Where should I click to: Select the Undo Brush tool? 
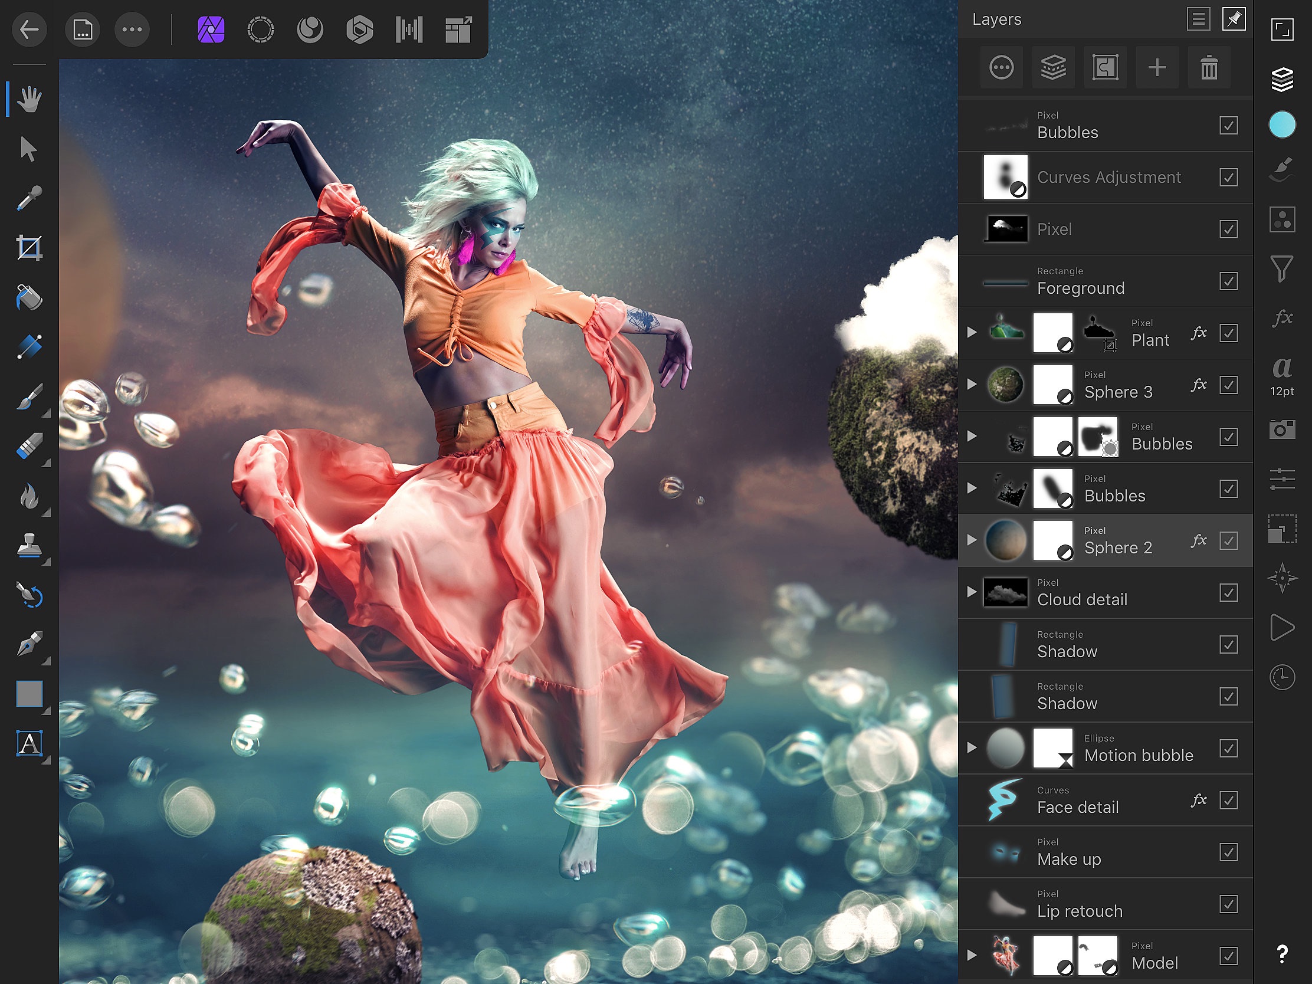(x=29, y=595)
